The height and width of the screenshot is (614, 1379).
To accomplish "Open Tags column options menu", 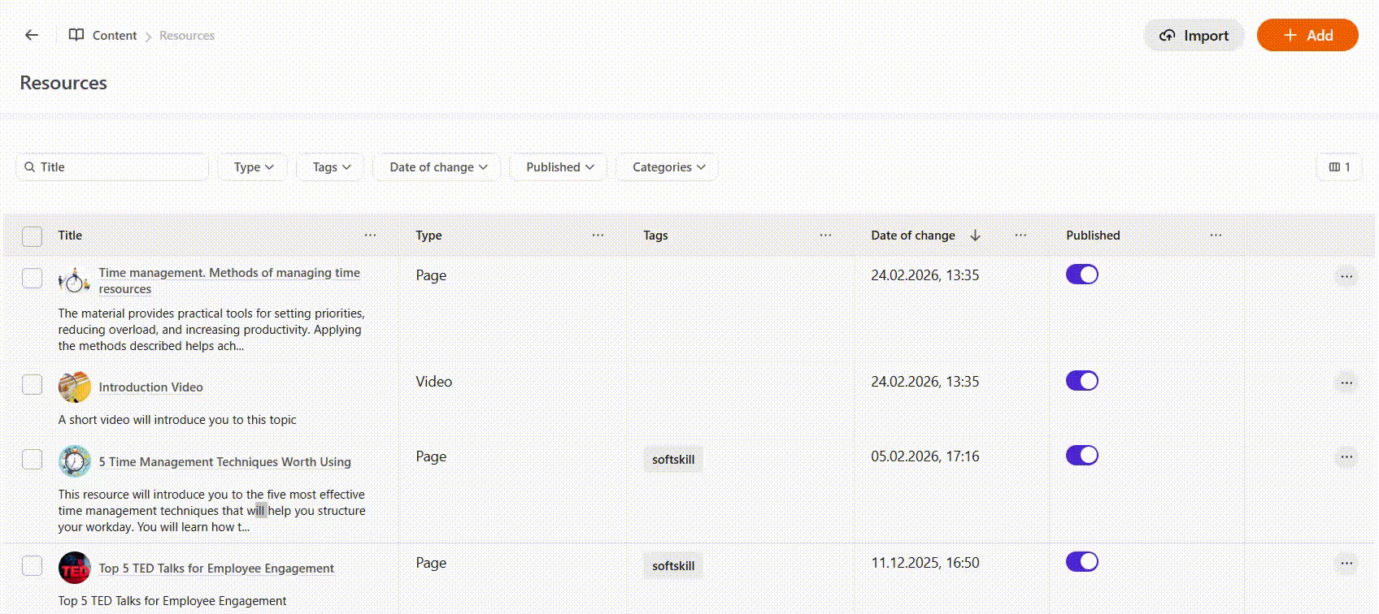I will [825, 236].
